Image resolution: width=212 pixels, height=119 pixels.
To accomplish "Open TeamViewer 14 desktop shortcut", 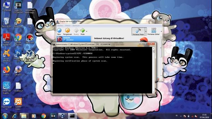I will click(x=7, y=104).
